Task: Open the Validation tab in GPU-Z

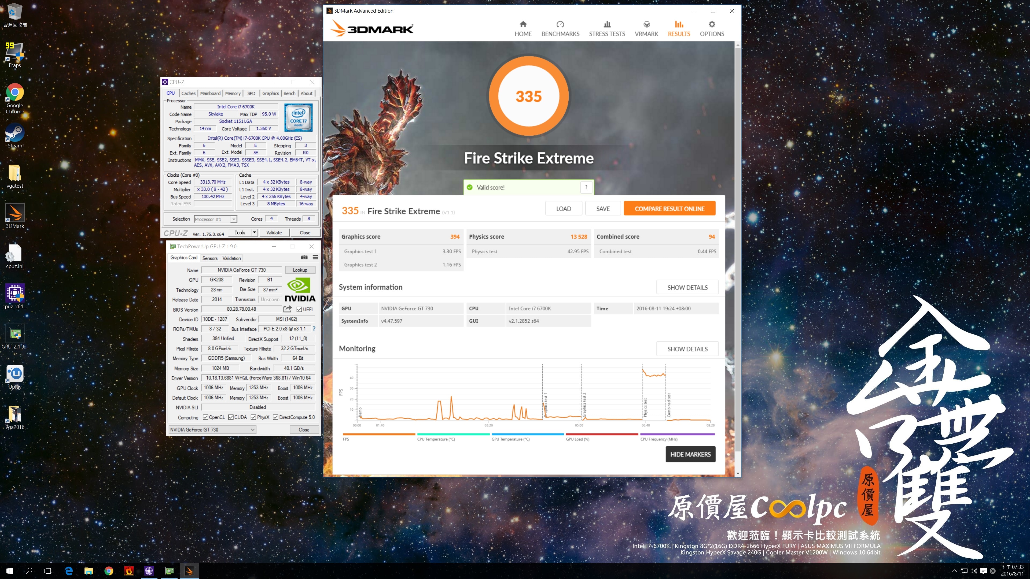Action: tap(231, 258)
